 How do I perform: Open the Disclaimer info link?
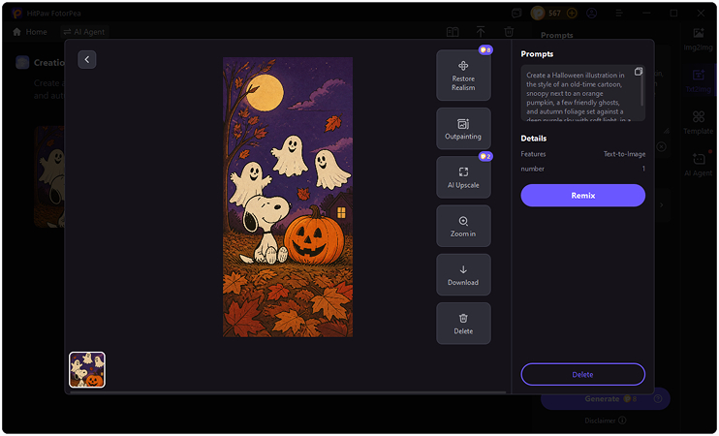[x=606, y=420]
